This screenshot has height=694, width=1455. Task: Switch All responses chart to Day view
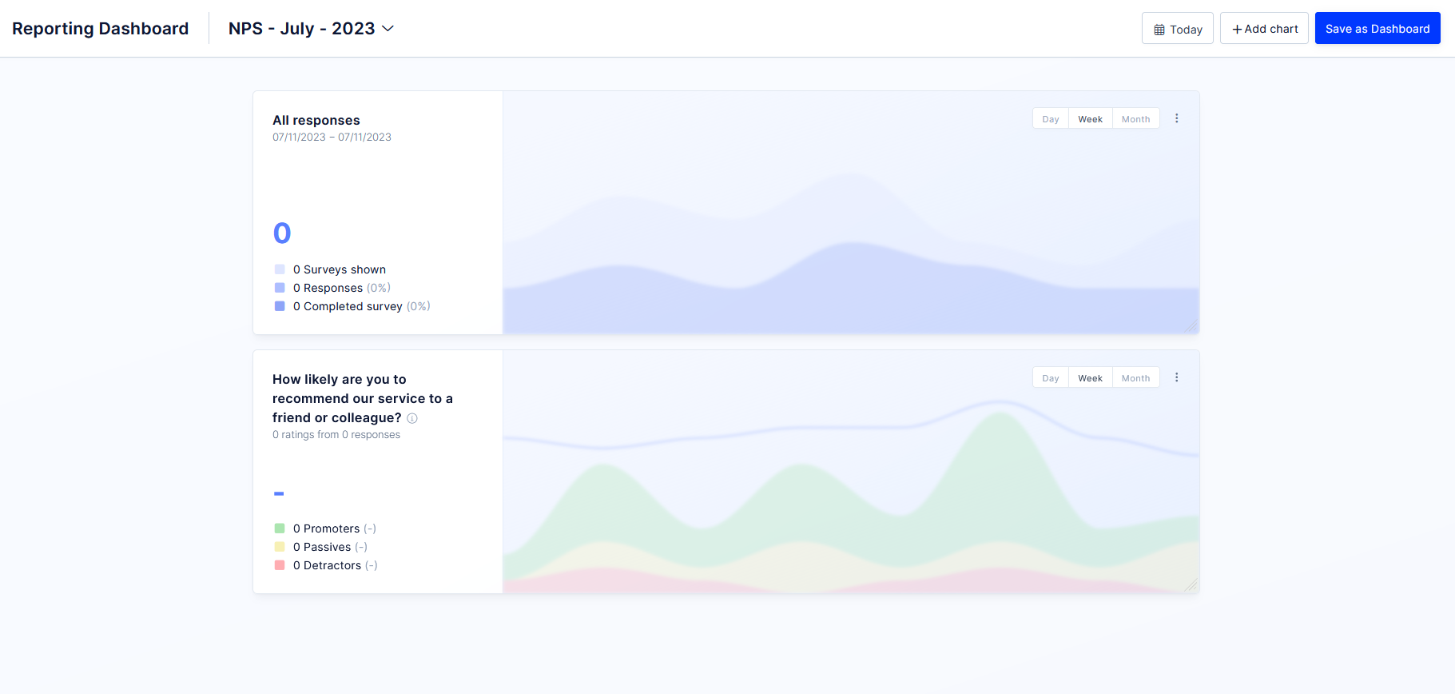coord(1050,119)
